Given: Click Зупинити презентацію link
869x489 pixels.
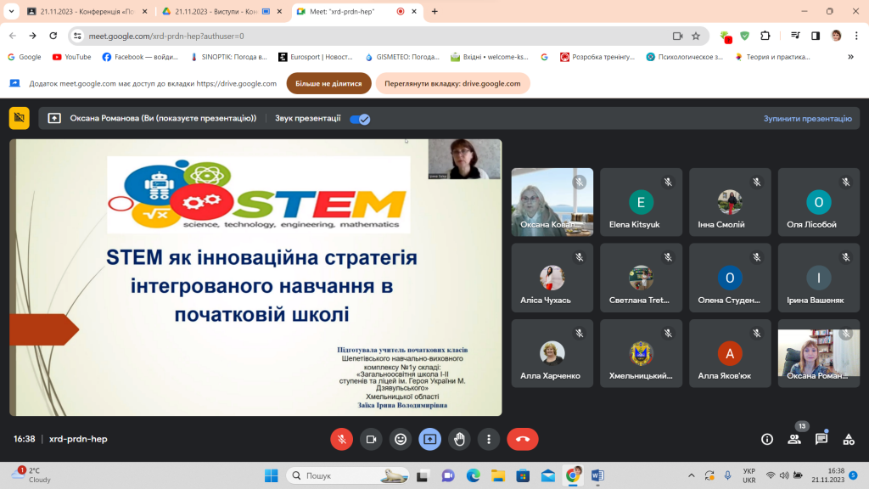Looking at the screenshot, I should click(x=808, y=119).
